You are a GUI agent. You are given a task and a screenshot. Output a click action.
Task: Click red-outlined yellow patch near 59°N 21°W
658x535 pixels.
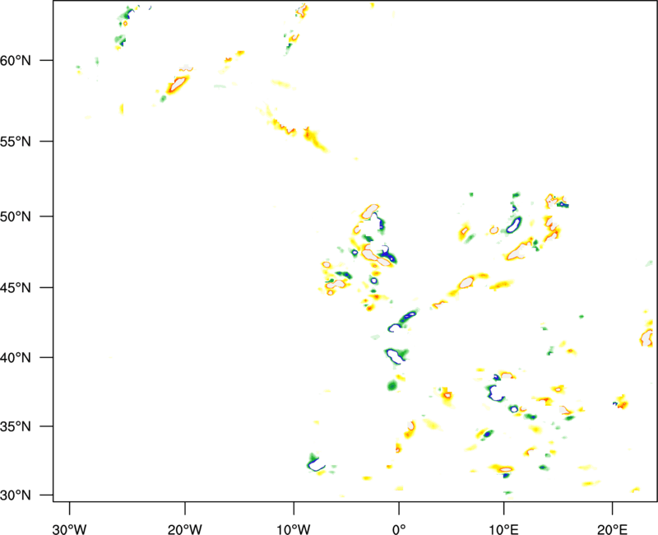(177, 83)
